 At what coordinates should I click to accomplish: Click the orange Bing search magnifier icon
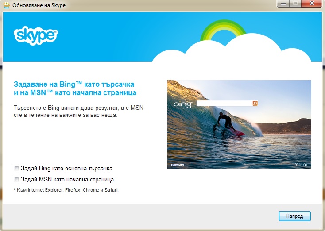tap(255, 103)
